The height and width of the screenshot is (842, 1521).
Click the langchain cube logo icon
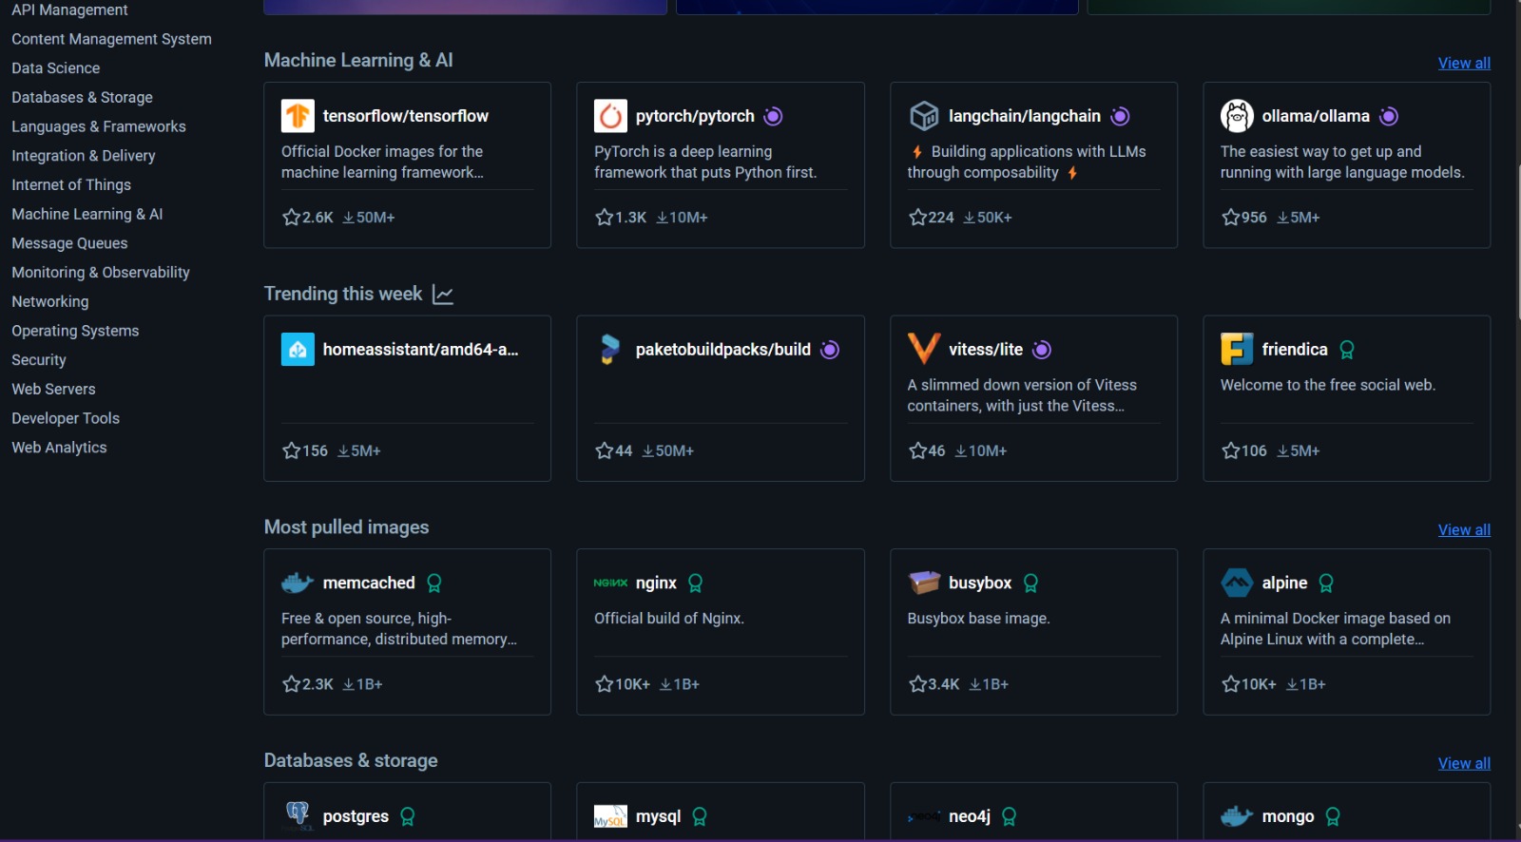(924, 116)
